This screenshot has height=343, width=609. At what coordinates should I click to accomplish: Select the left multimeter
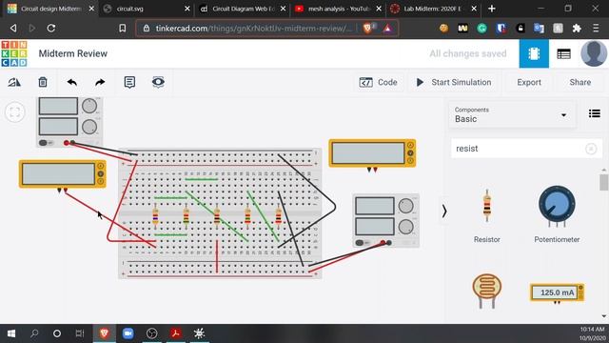tap(62, 173)
